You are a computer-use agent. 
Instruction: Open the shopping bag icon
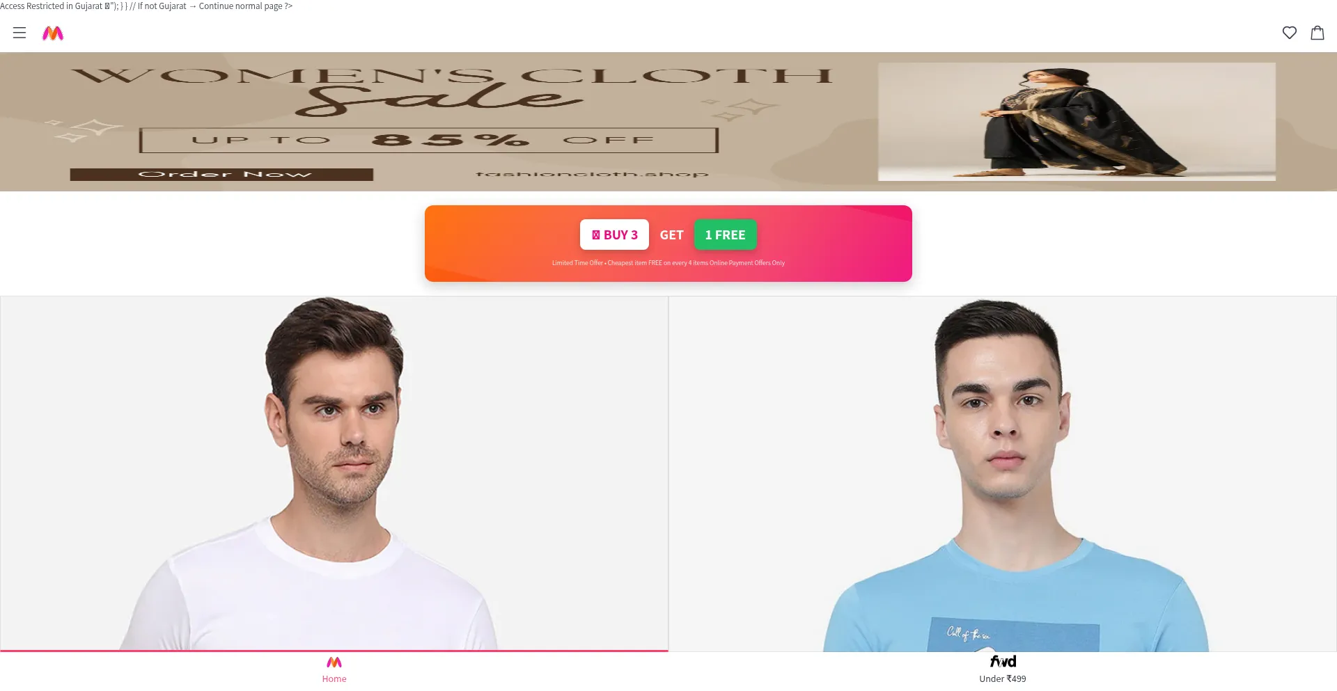point(1318,33)
